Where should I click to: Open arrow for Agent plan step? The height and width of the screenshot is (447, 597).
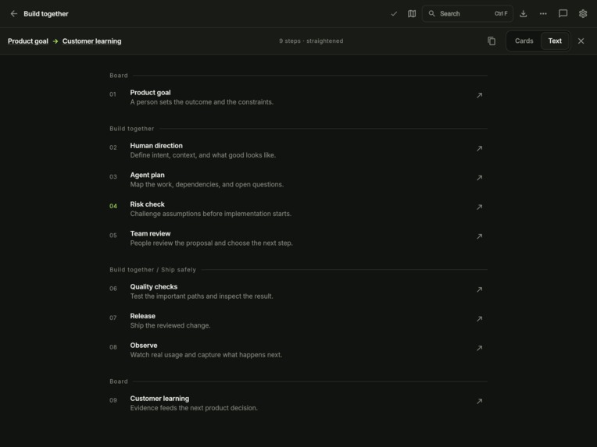(479, 178)
